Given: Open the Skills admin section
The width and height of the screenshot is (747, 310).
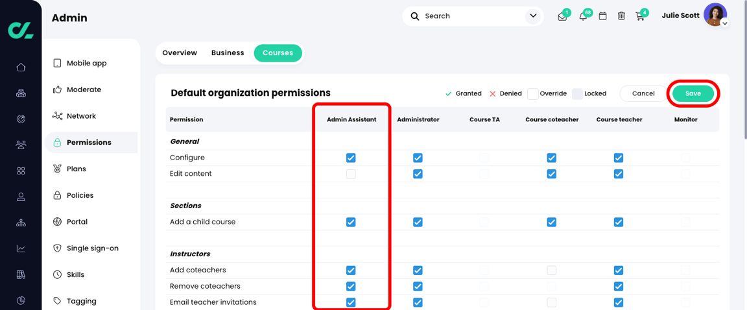Looking at the screenshot, I should tap(75, 275).
